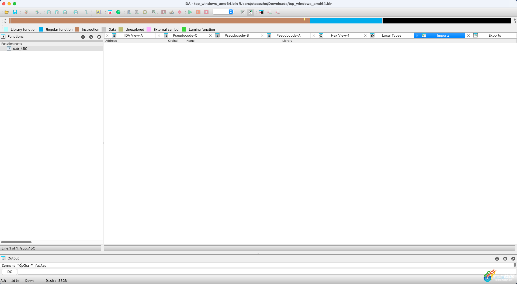
Task: Click the Lumina function green legend swatch
Action: click(x=184, y=29)
